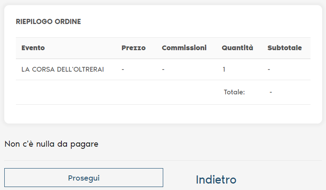Screen dimensions: 326x190
Task: Click the blank row beneath the Totale line
Action: [163, 113]
